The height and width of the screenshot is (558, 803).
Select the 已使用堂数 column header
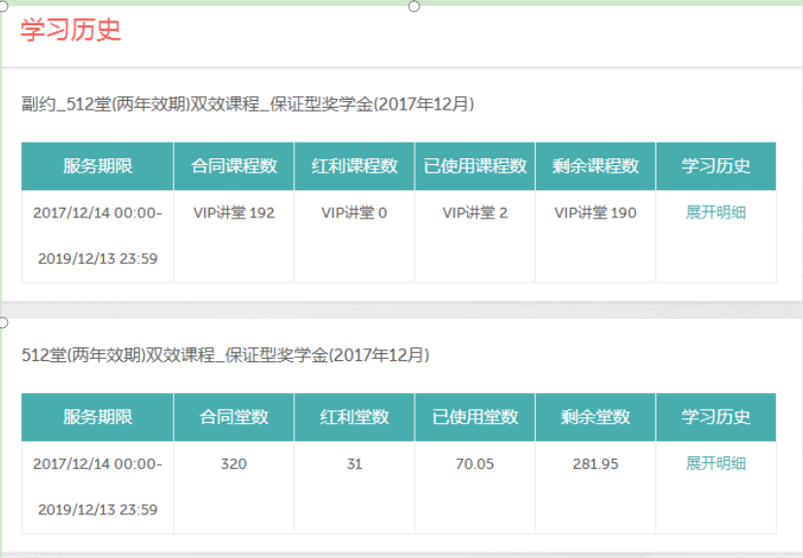coord(475,417)
